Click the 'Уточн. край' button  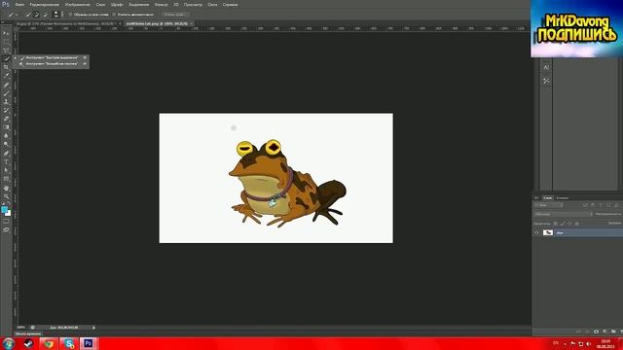click(x=174, y=15)
